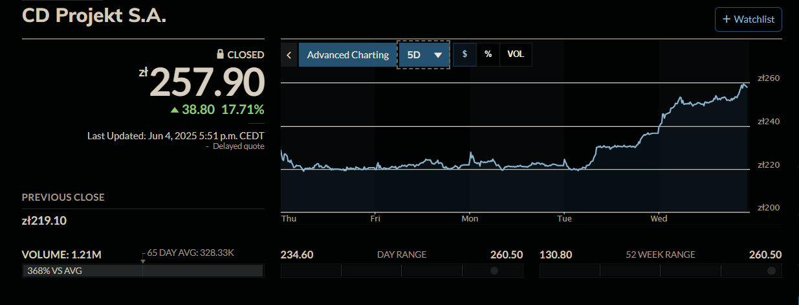Click the Tue label on chart axis

pyautogui.click(x=564, y=219)
